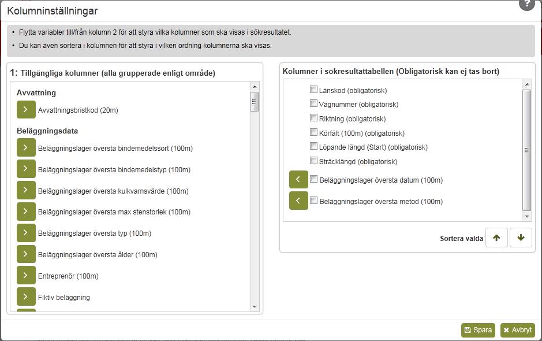Viewport: 542px width, 341px height.
Task: Check the Vägnummer (obligatorisk) checkbox
Action: click(313, 103)
